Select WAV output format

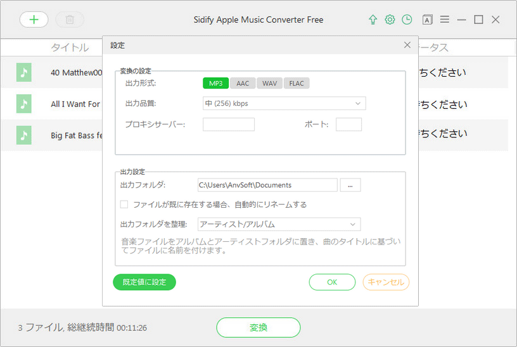(x=270, y=84)
